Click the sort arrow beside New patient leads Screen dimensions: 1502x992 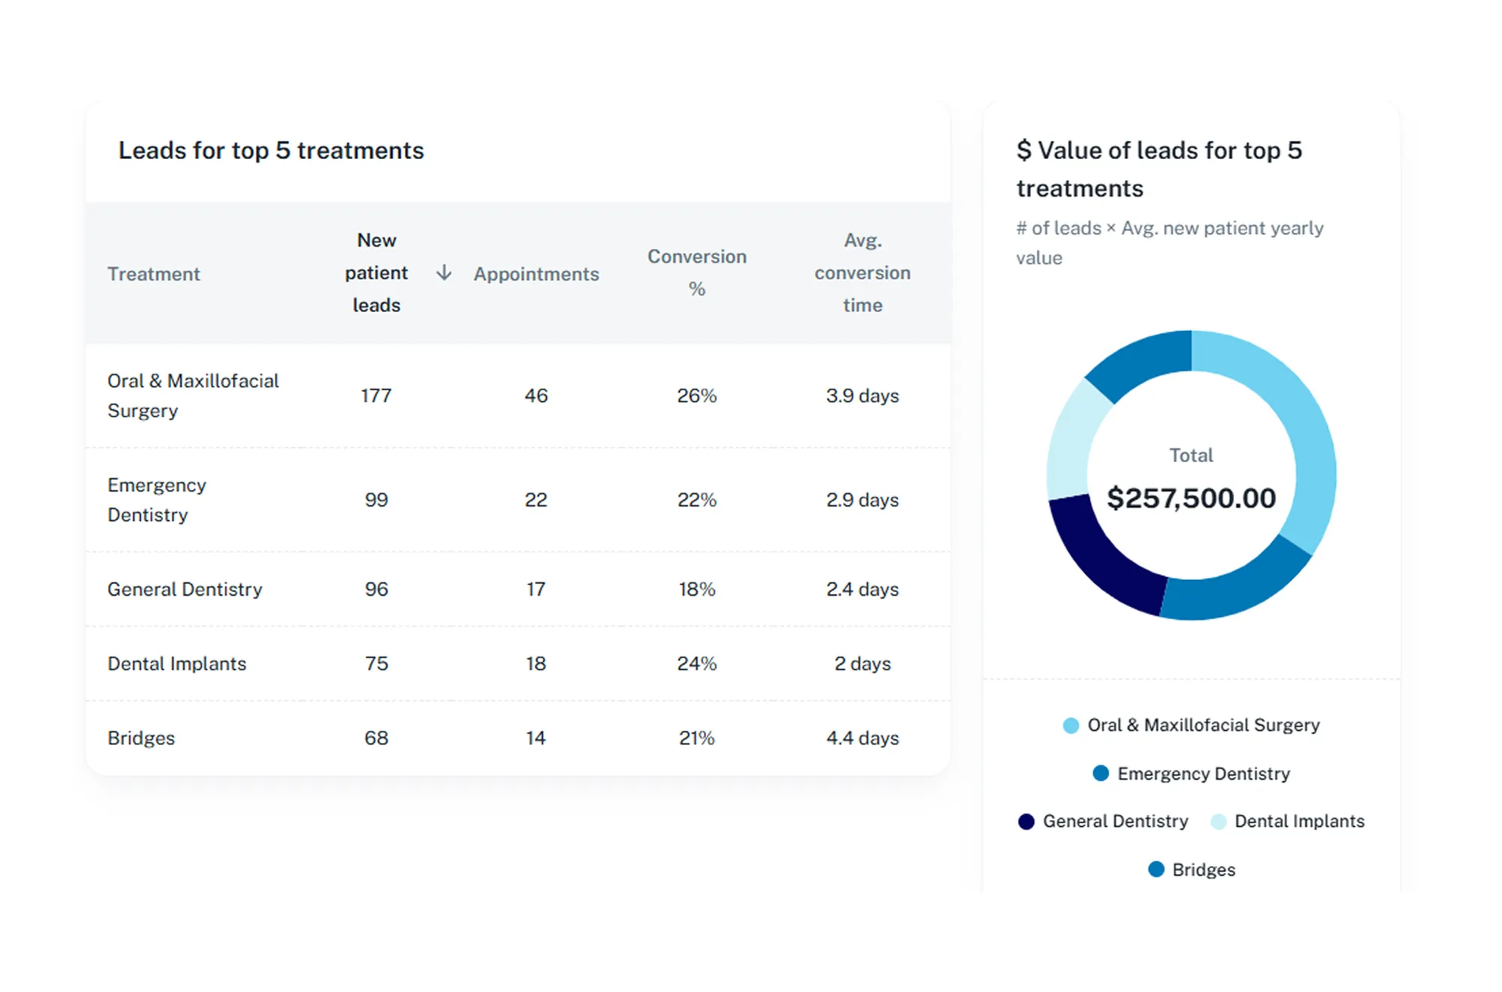tap(444, 272)
